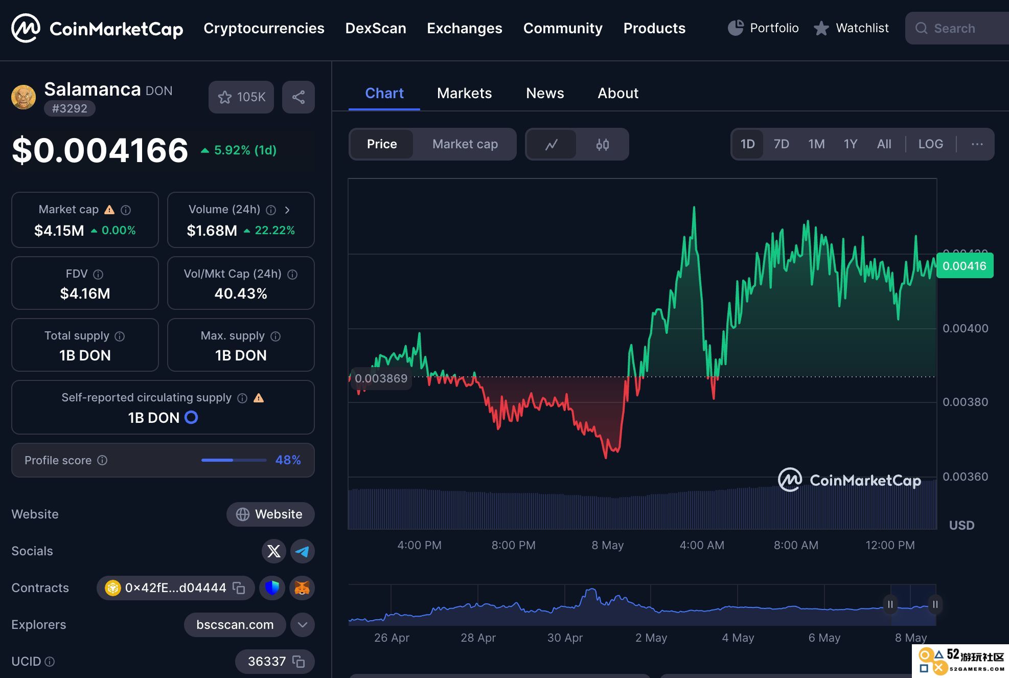
Task: Open Max. supply info tooltip icon
Action: coord(276,336)
